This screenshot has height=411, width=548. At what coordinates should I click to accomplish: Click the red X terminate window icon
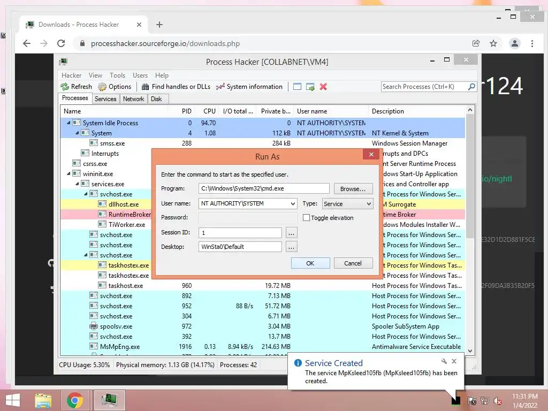click(323, 87)
